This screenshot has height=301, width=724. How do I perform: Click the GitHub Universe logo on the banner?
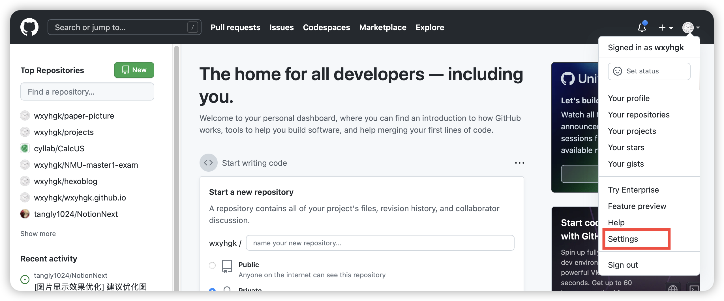pos(580,78)
